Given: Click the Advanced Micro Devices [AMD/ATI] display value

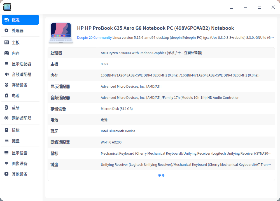Looking at the screenshot, I should (131, 86).
